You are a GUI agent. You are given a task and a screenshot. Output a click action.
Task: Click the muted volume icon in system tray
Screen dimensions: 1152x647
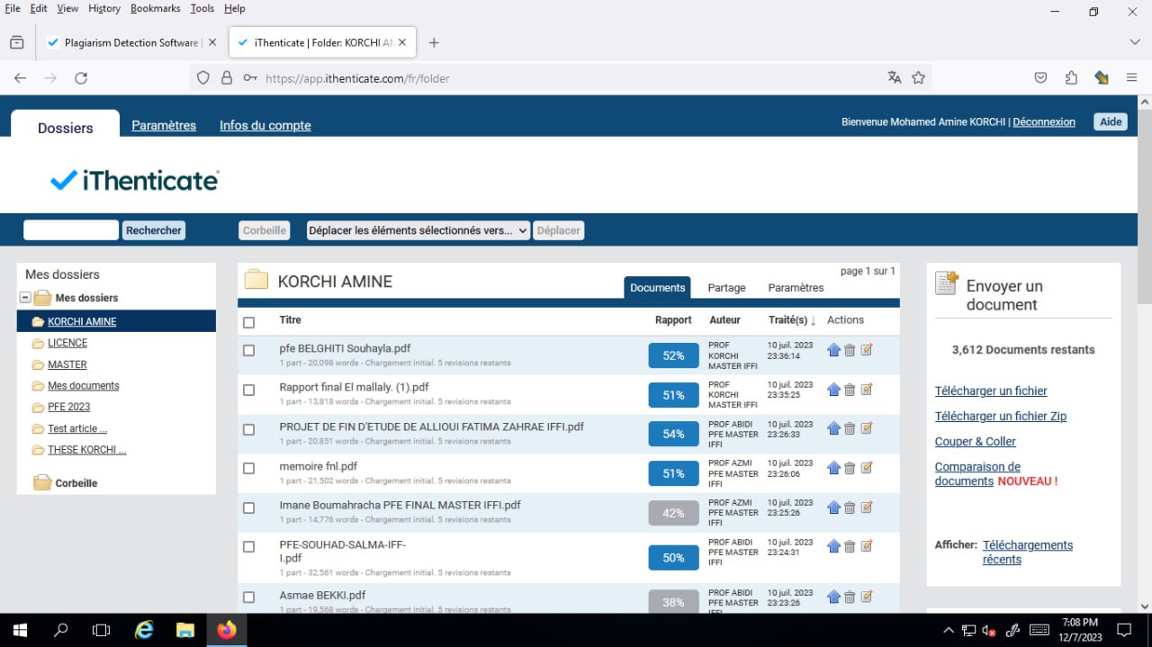coord(988,631)
